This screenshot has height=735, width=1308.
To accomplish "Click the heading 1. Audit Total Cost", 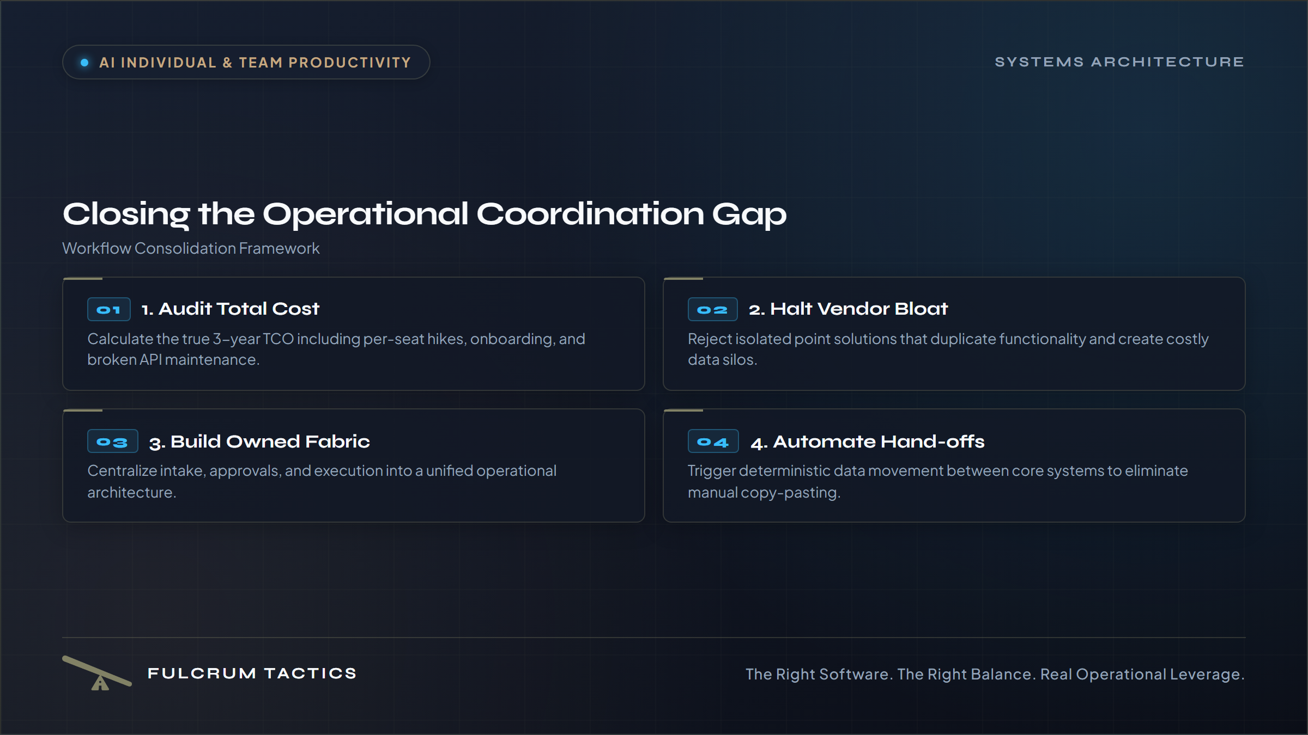I will click(x=230, y=309).
